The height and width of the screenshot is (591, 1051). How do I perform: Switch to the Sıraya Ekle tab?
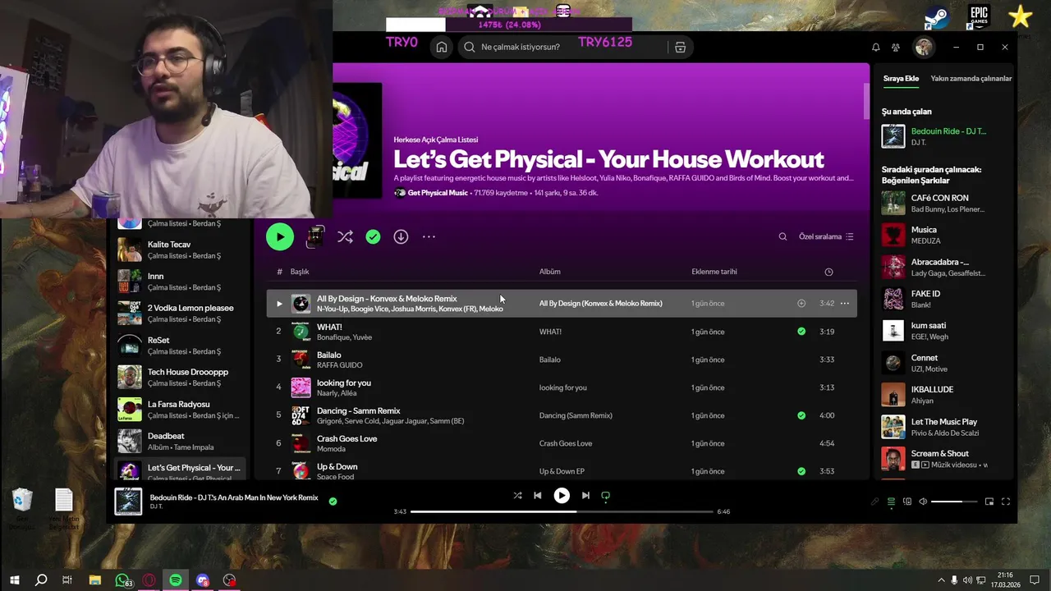pos(901,79)
